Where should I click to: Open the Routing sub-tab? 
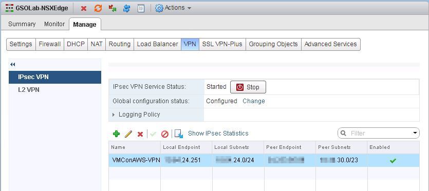click(x=120, y=44)
